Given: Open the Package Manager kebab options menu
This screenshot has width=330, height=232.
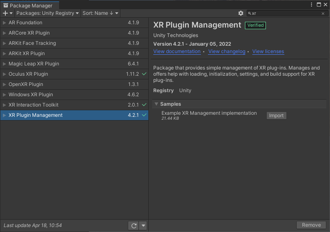Looking at the screenshot, I should click(x=312, y=5).
